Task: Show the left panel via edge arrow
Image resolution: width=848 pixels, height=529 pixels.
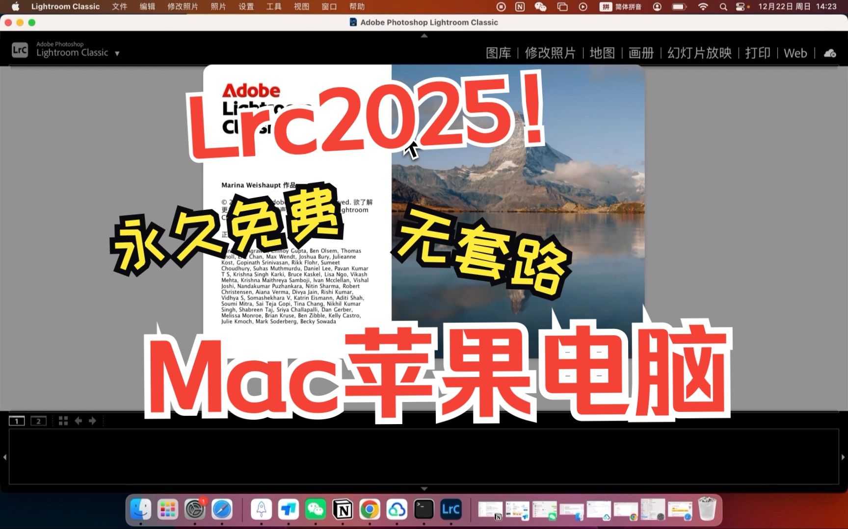Action: tap(4, 457)
